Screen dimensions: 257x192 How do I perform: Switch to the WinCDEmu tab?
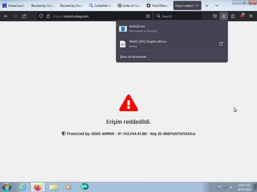point(158,5)
